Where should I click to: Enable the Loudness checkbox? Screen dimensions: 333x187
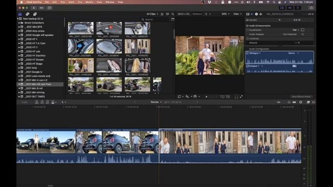(x=248, y=38)
